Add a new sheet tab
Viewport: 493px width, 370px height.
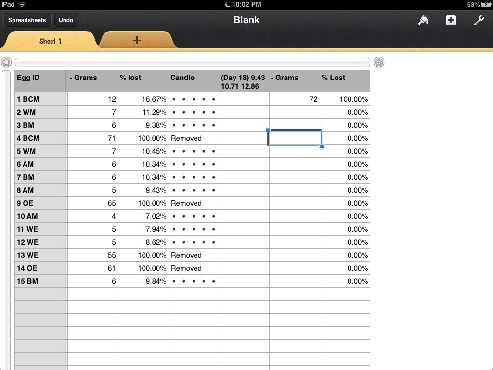pyautogui.click(x=137, y=40)
